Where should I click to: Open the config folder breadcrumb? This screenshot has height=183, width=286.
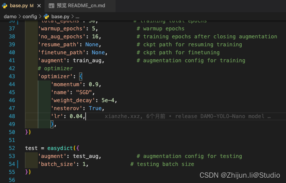click(x=30, y=16)
